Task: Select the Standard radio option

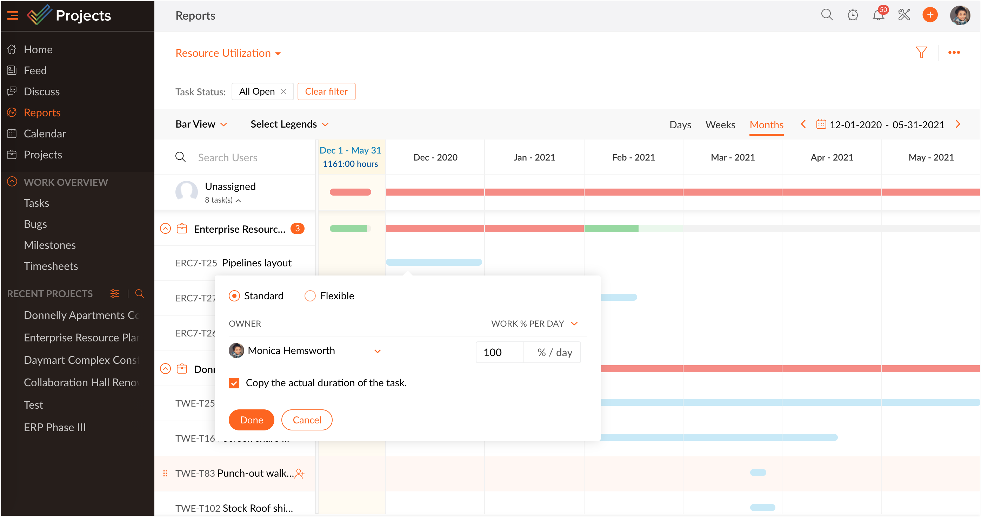Action: pyautogui.click(x=234, y=295)
